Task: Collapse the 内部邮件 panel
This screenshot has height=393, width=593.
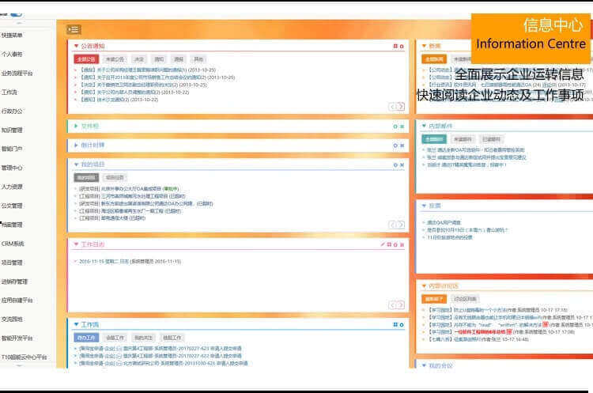Action: click(x=424, y=126)
